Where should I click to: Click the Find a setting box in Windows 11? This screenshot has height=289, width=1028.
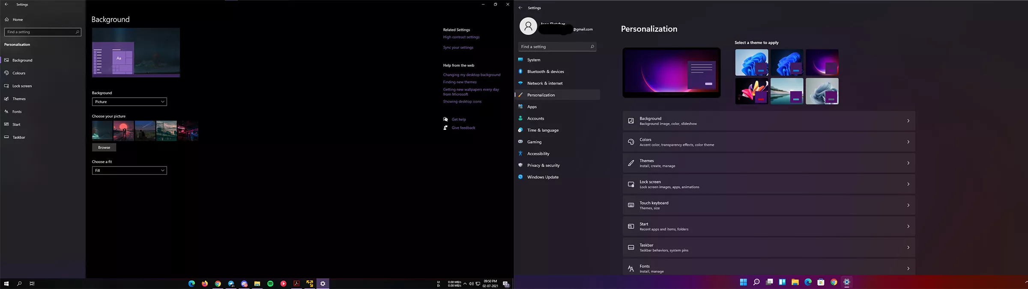557,47
